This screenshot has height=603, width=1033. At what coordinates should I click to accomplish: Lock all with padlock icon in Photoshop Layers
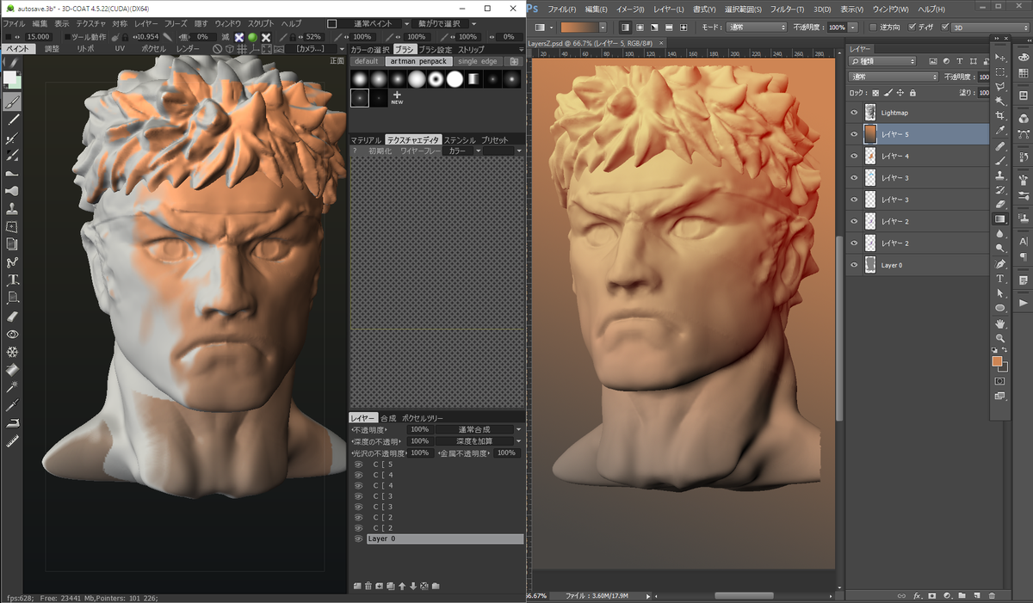912,92
